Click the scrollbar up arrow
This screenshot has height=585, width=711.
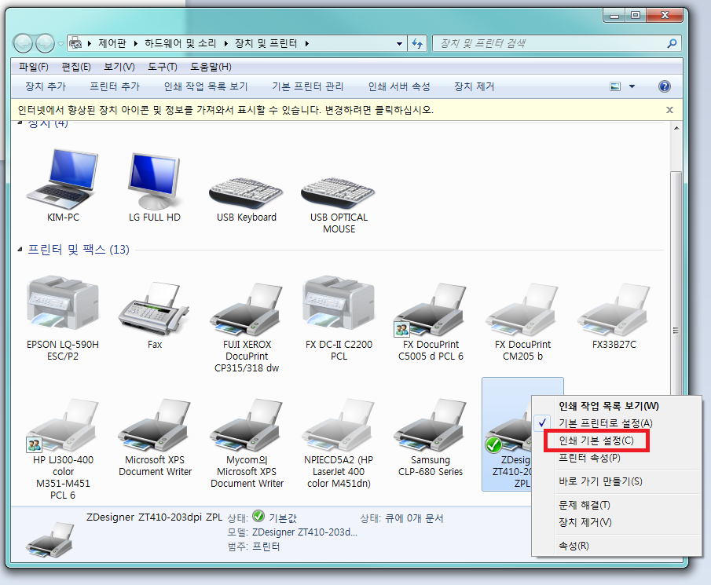coord(676,128)
